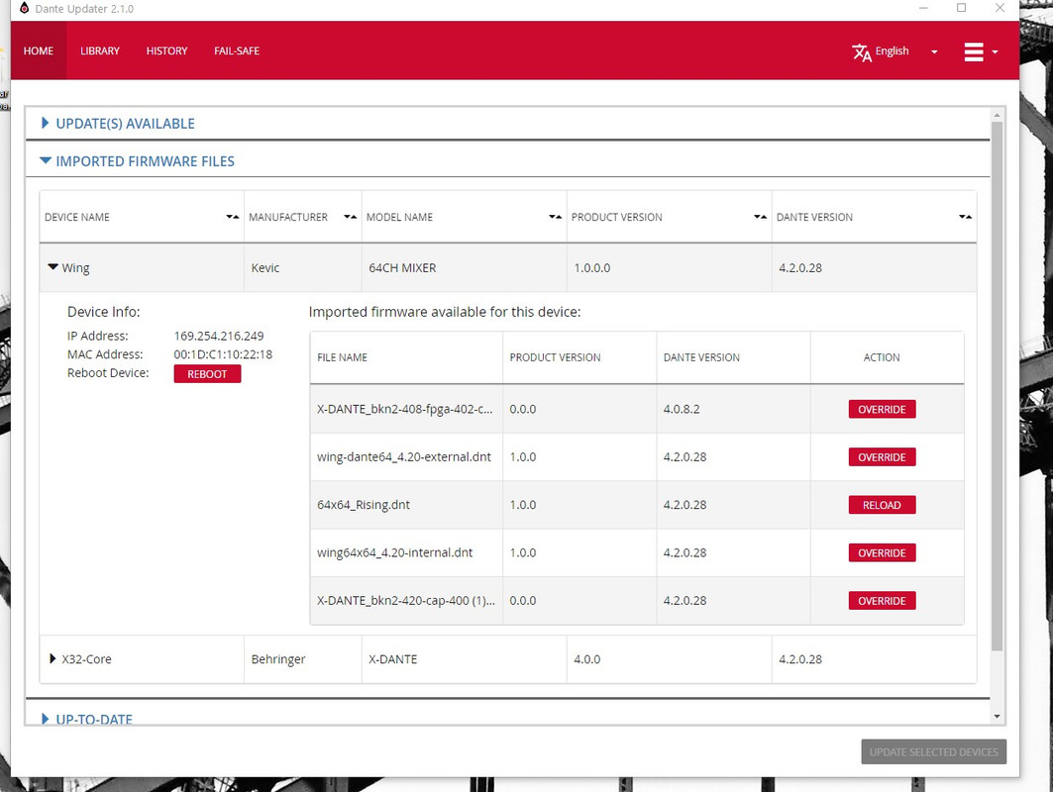Open the hamburger menu icon
The height and width of the screenshot is (792, 1053).
click(973, 51)
